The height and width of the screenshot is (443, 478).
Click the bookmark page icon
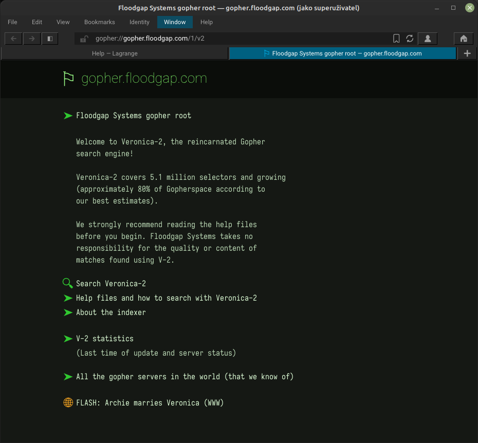(396, 39)
